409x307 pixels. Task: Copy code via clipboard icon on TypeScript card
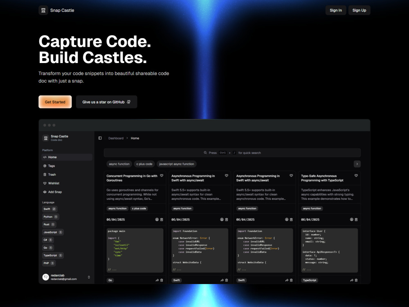356,219
